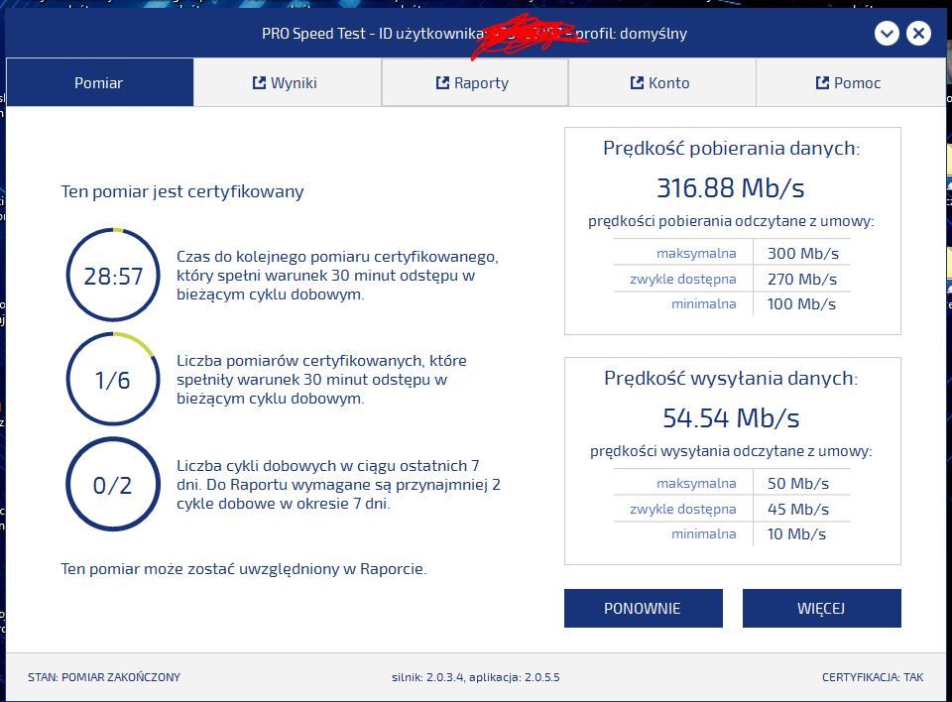Click the WIĘCEJ button
The image size is (952, 702).
tap(821, 609)
